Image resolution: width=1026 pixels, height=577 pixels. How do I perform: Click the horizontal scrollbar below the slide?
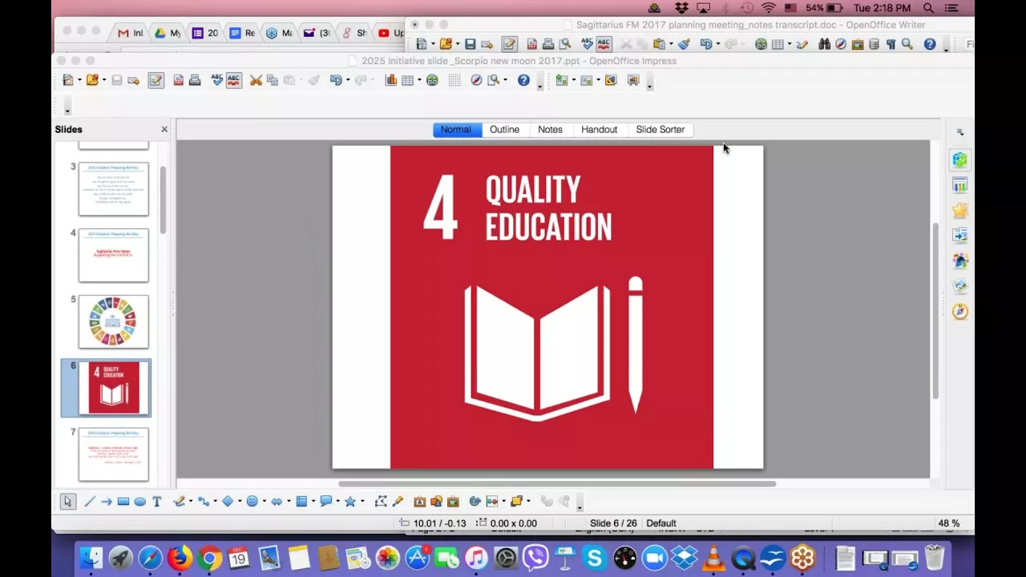coord(557,484)
